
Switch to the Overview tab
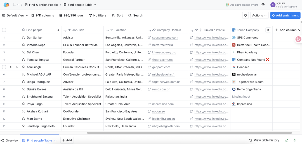10,140
